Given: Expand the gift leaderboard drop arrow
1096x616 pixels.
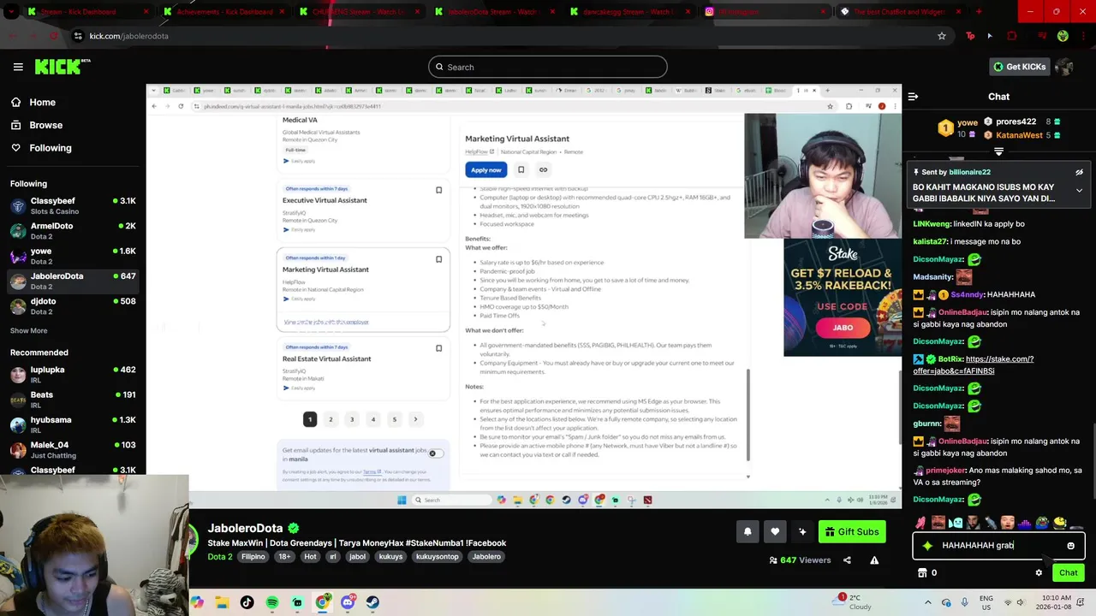Looking at the screenshot, I should pos(998,151).
